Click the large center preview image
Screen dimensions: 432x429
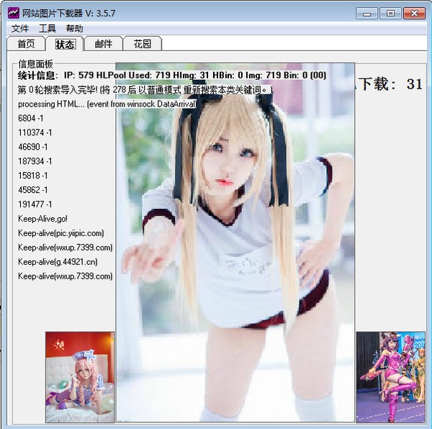click(235, 243)
